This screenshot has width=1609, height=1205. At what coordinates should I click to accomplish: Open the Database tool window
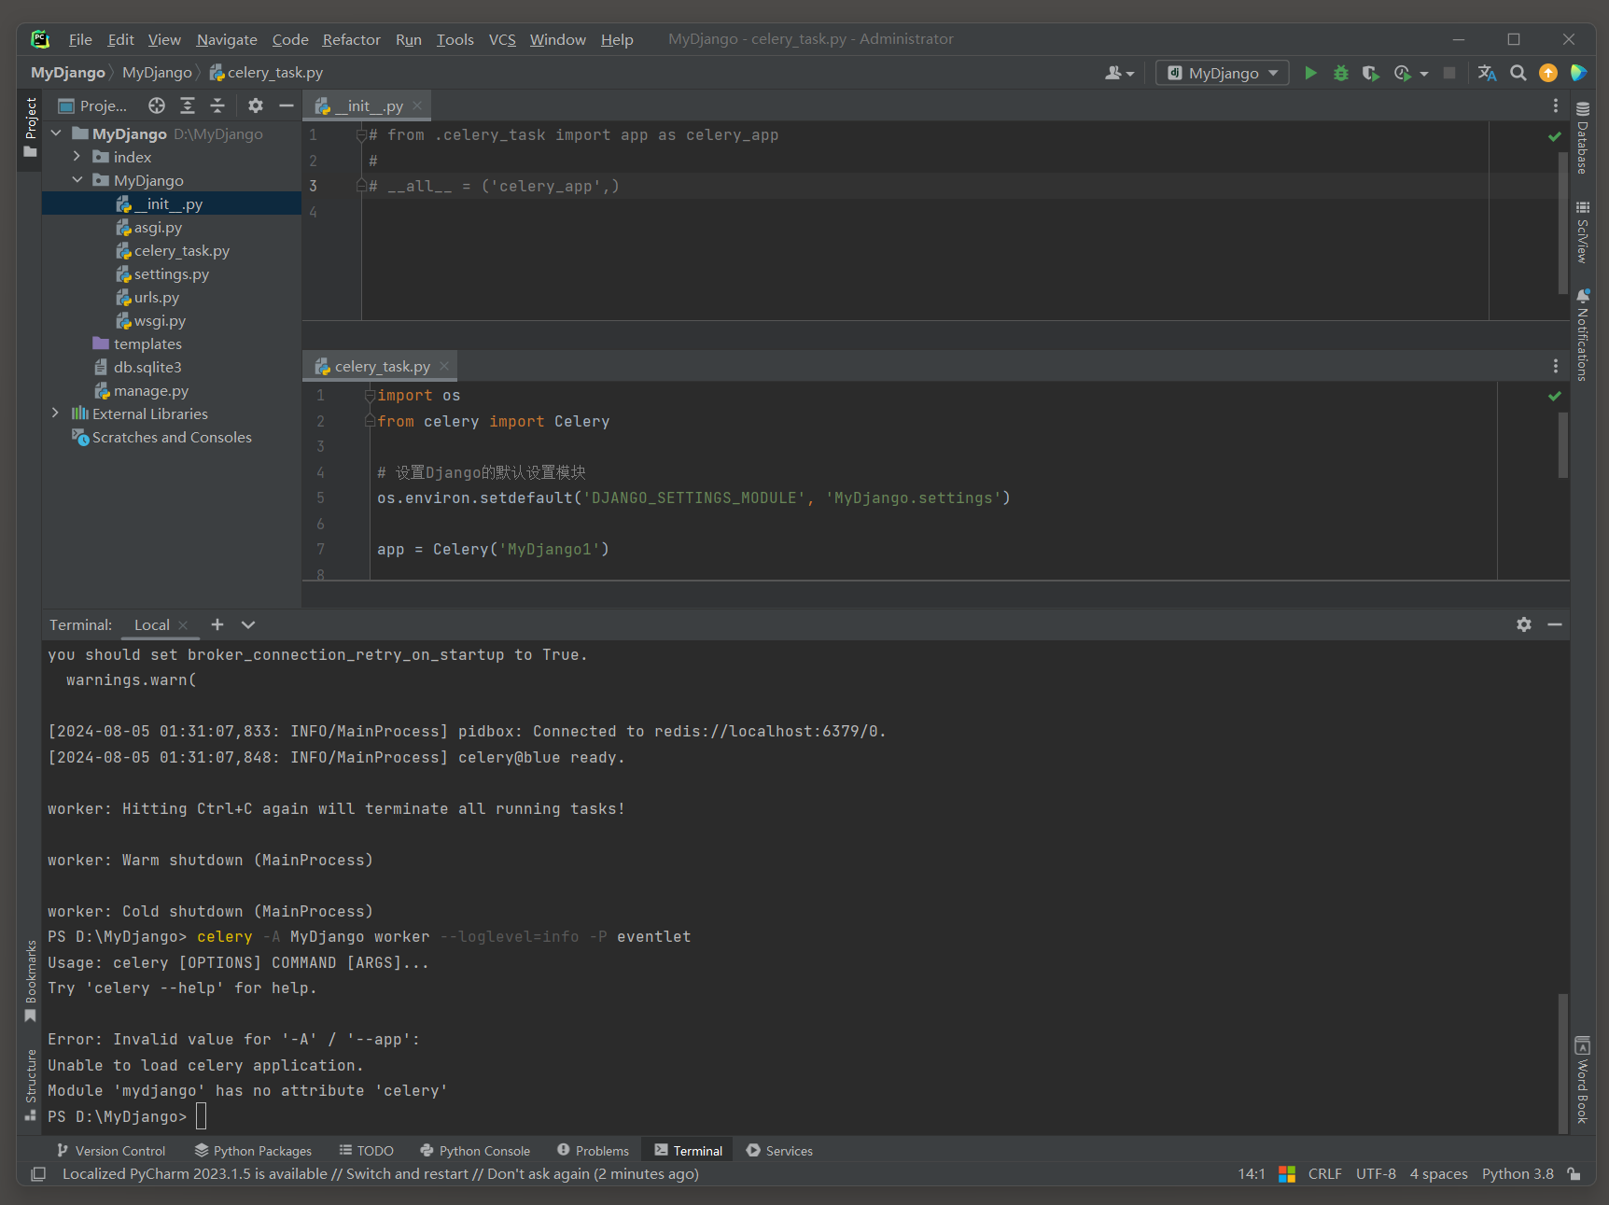click(1583, 138)
